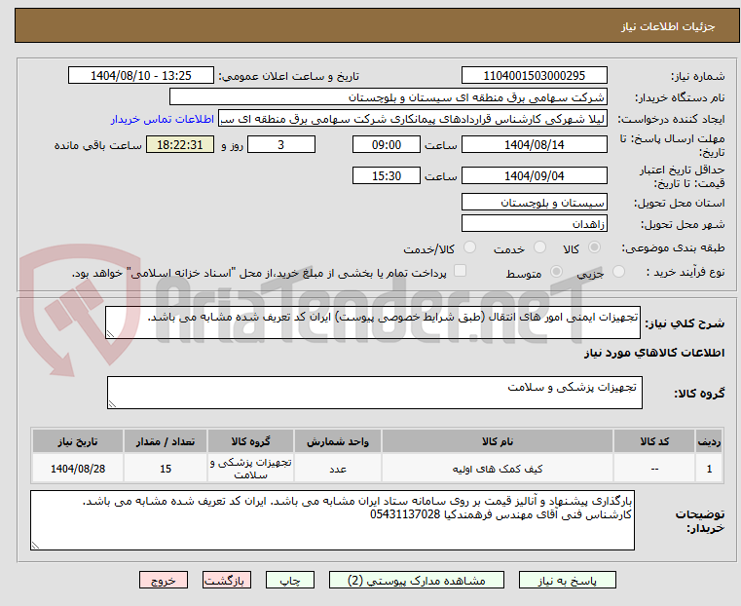This screenshot has width=741, height=606.
Task: Click the resize handle of goods group area
Action: pyautogui.click(x=112, y=404)
